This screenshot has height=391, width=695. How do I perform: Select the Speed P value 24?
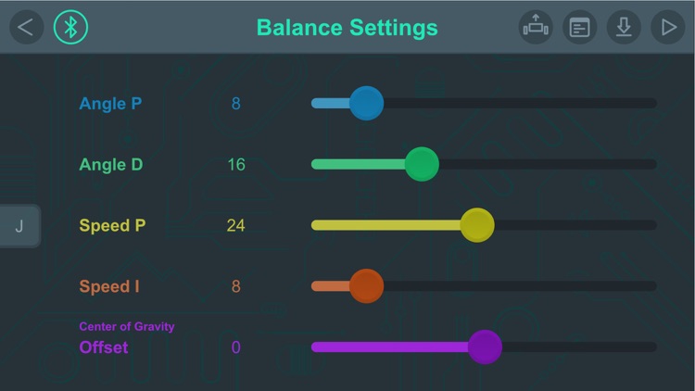point(236,226)
